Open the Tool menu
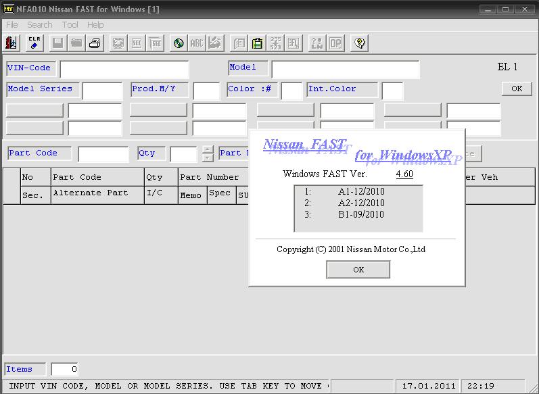 [x=70, y=25]
